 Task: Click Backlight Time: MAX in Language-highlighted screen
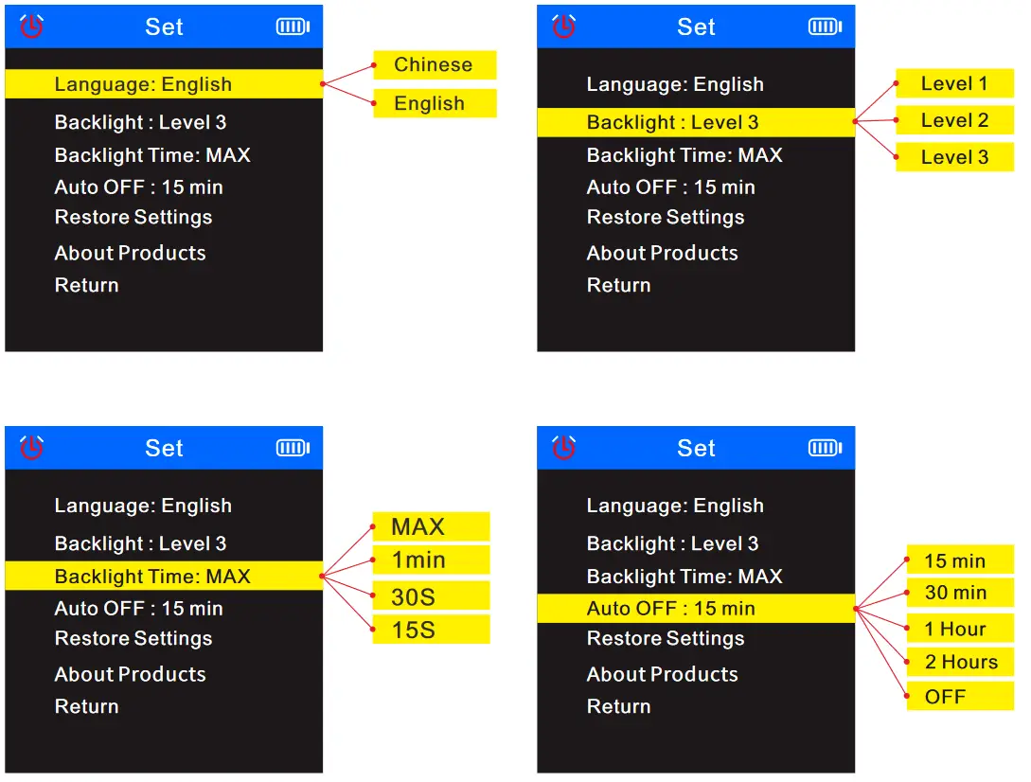point(152,155)
